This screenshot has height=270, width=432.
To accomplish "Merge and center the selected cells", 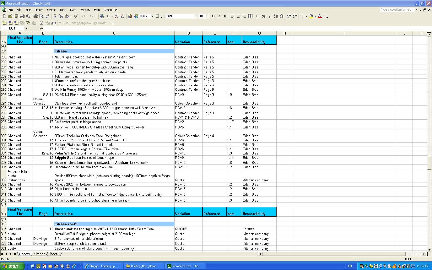I will pyautogui.click(x=251, y=16).
